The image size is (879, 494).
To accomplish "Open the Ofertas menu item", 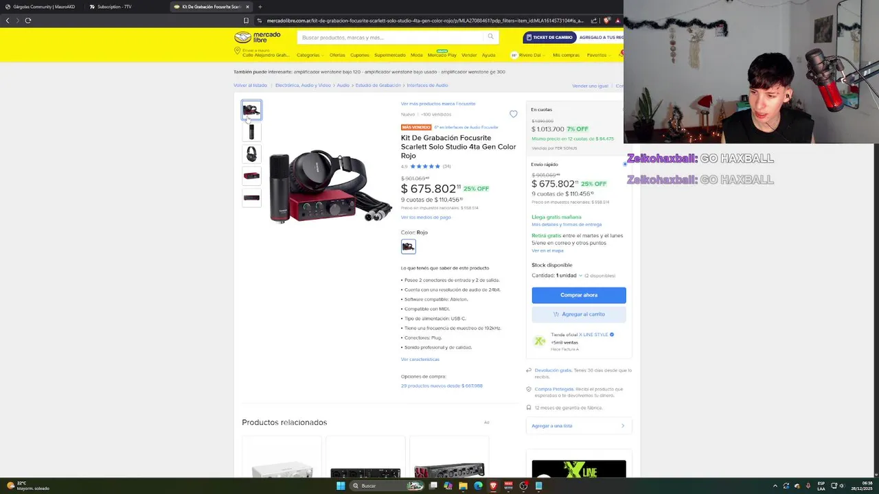I will tap(337, 55).
